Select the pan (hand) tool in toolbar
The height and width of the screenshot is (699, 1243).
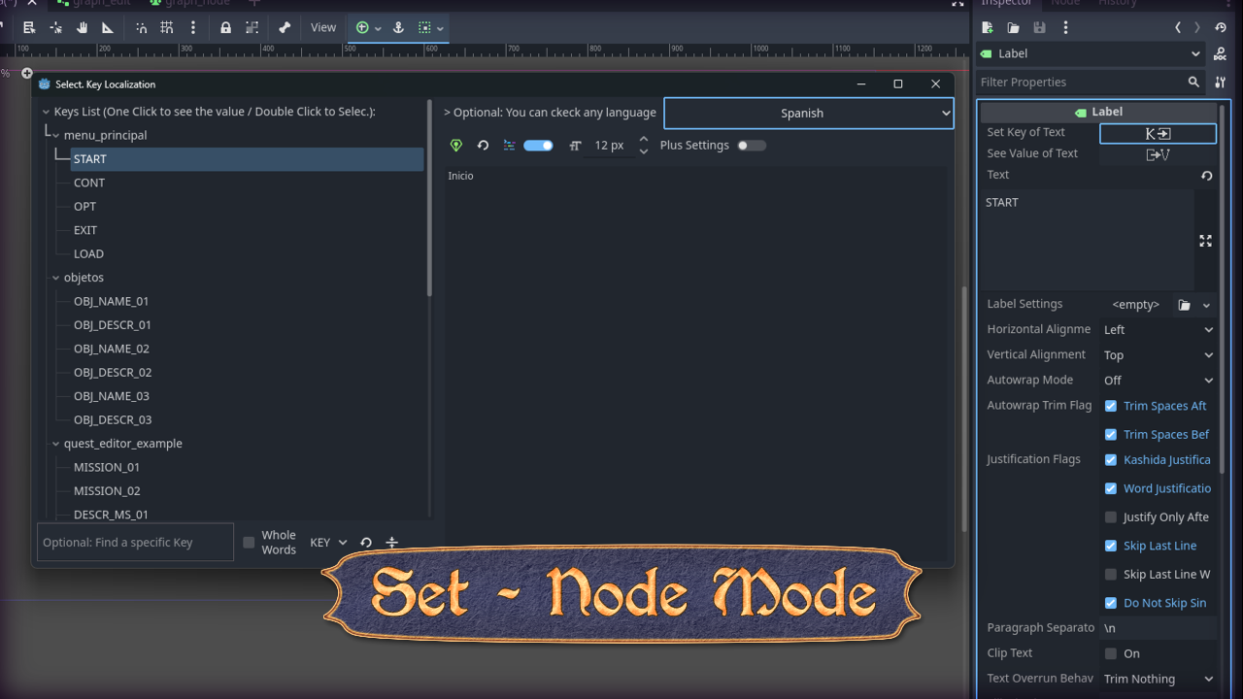[82, 28]
